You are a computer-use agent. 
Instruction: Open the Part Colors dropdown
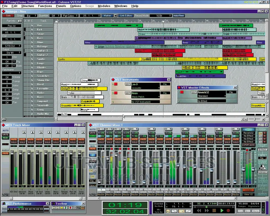click(70, 16)
